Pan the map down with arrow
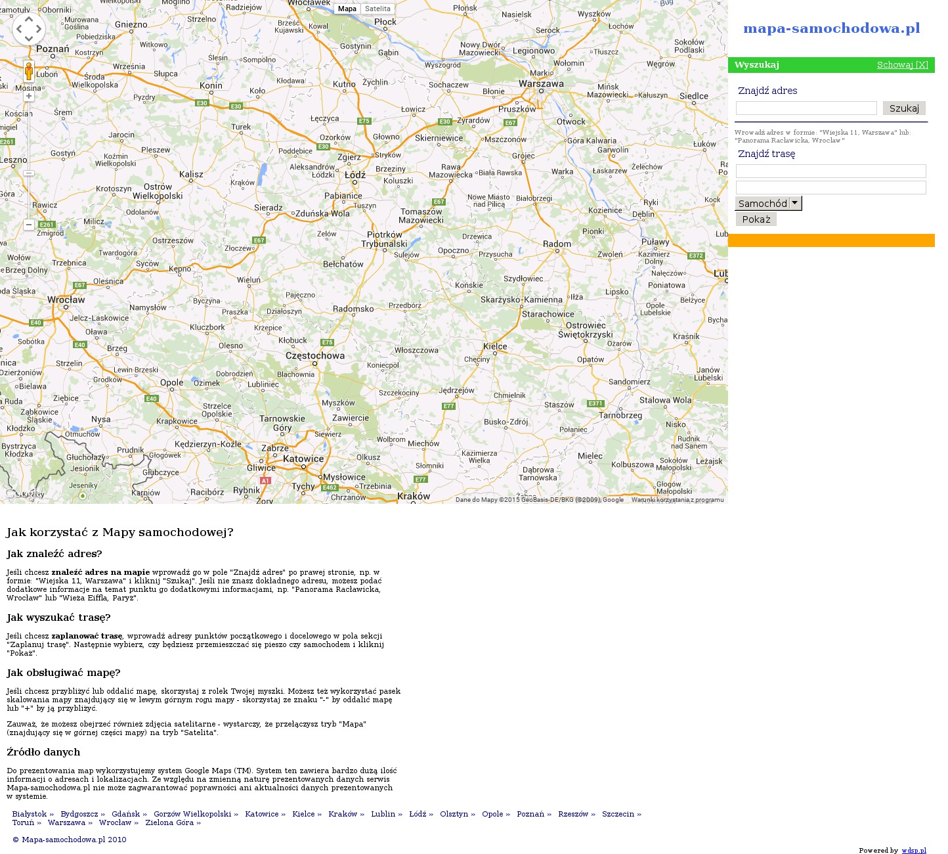 (x=29, y=39)
